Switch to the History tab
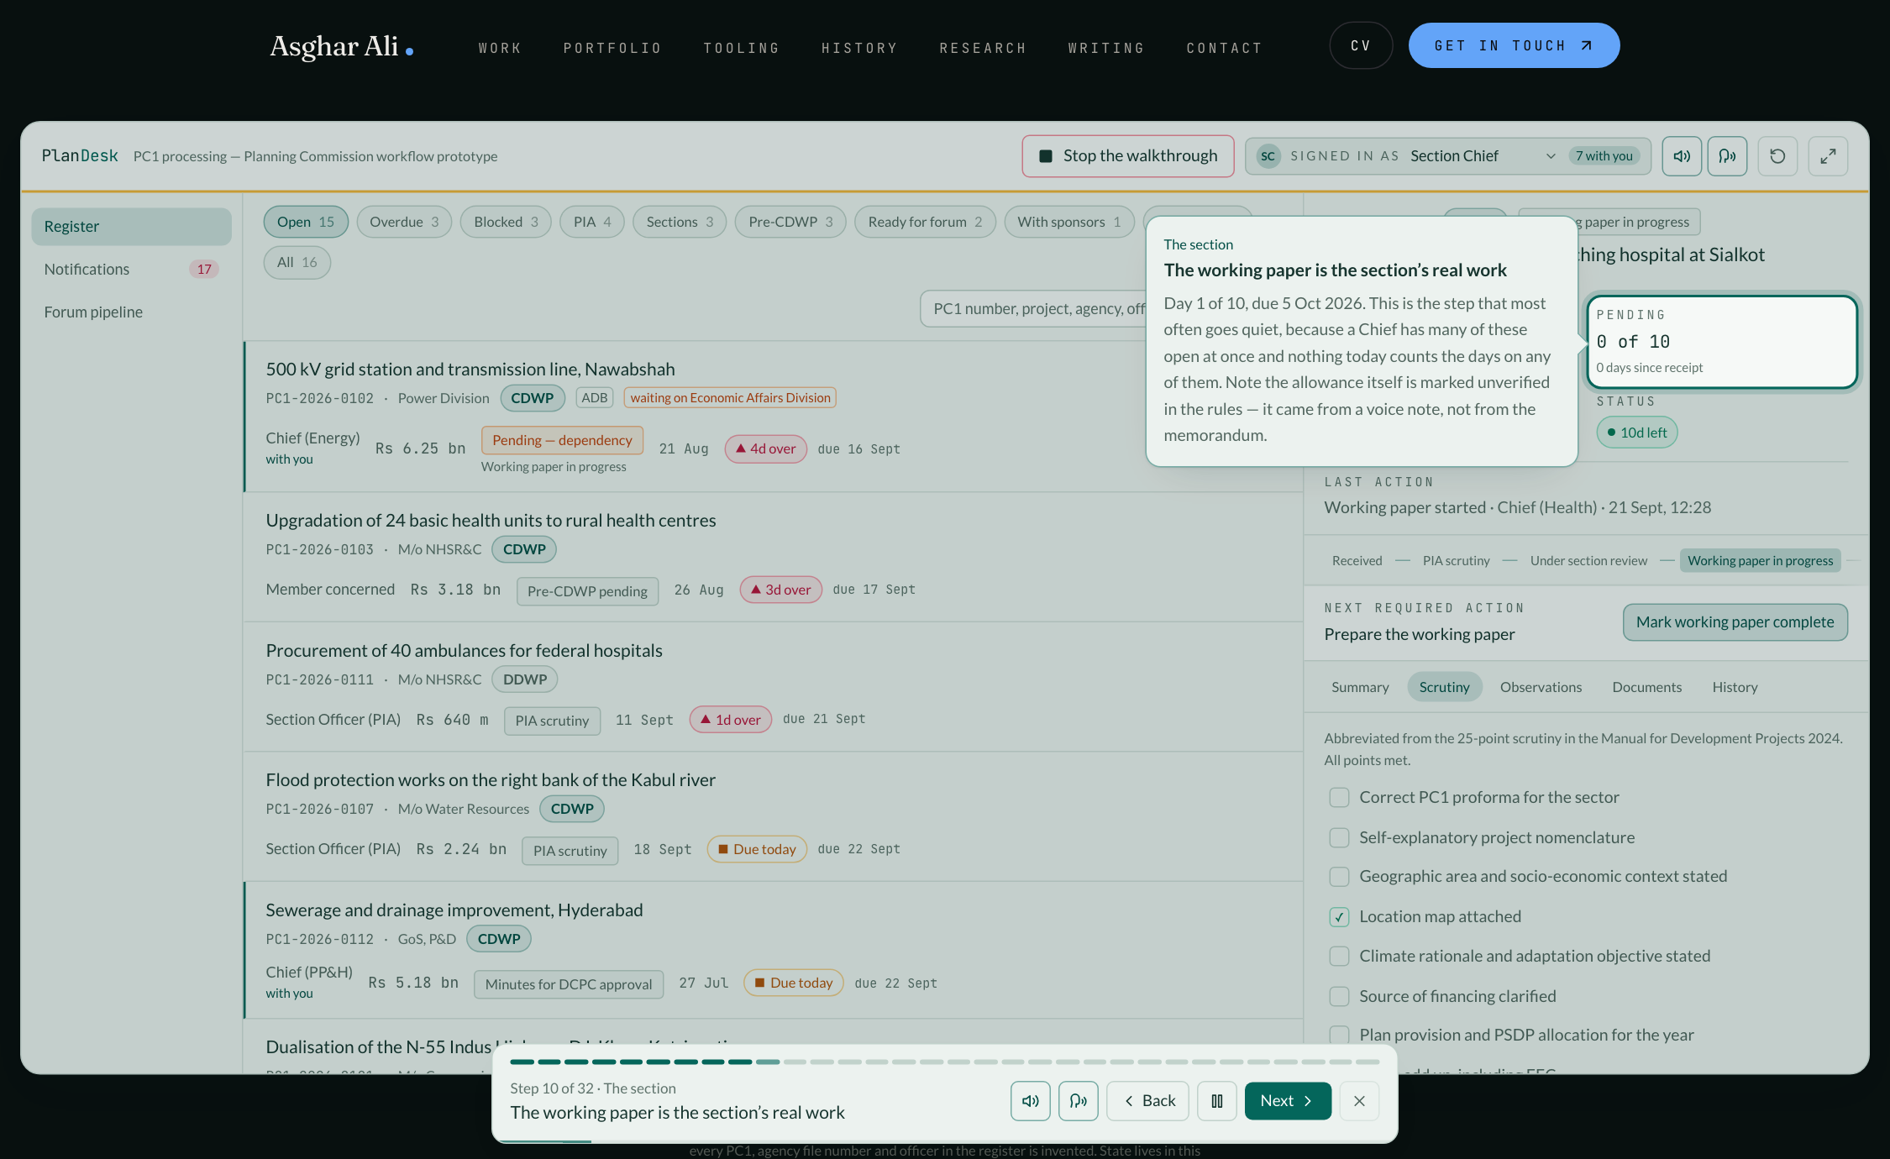Viewport: 1890px width, 1159px height. 1735,687
